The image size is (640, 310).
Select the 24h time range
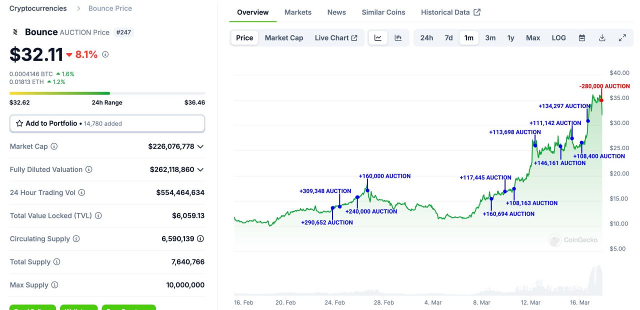pyautogui.click(x=426, y=38)
